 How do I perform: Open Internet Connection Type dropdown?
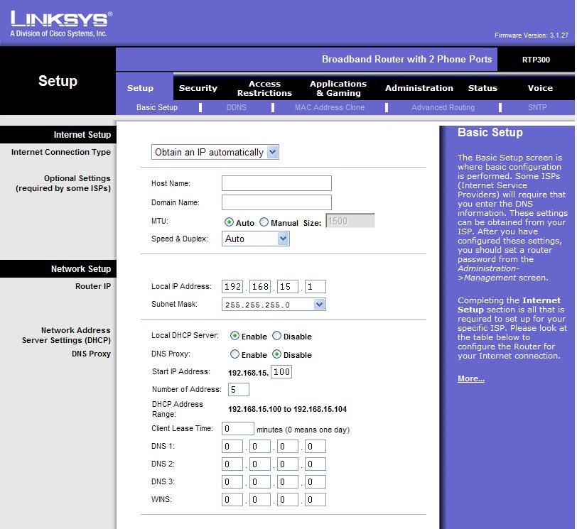pyautogui.click(x=215, y=152)
